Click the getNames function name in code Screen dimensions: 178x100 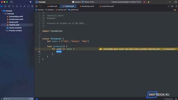tap(58, 46)
